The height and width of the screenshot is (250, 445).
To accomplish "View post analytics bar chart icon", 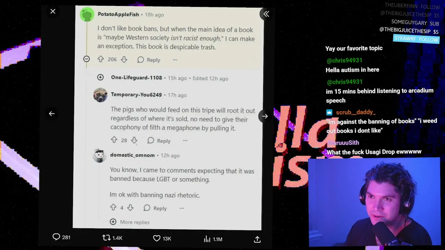I will [x=207, y=239].
